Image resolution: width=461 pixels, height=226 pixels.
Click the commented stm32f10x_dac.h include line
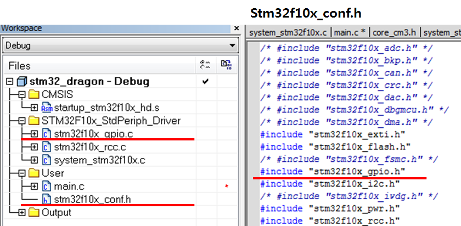click(346, 97)
